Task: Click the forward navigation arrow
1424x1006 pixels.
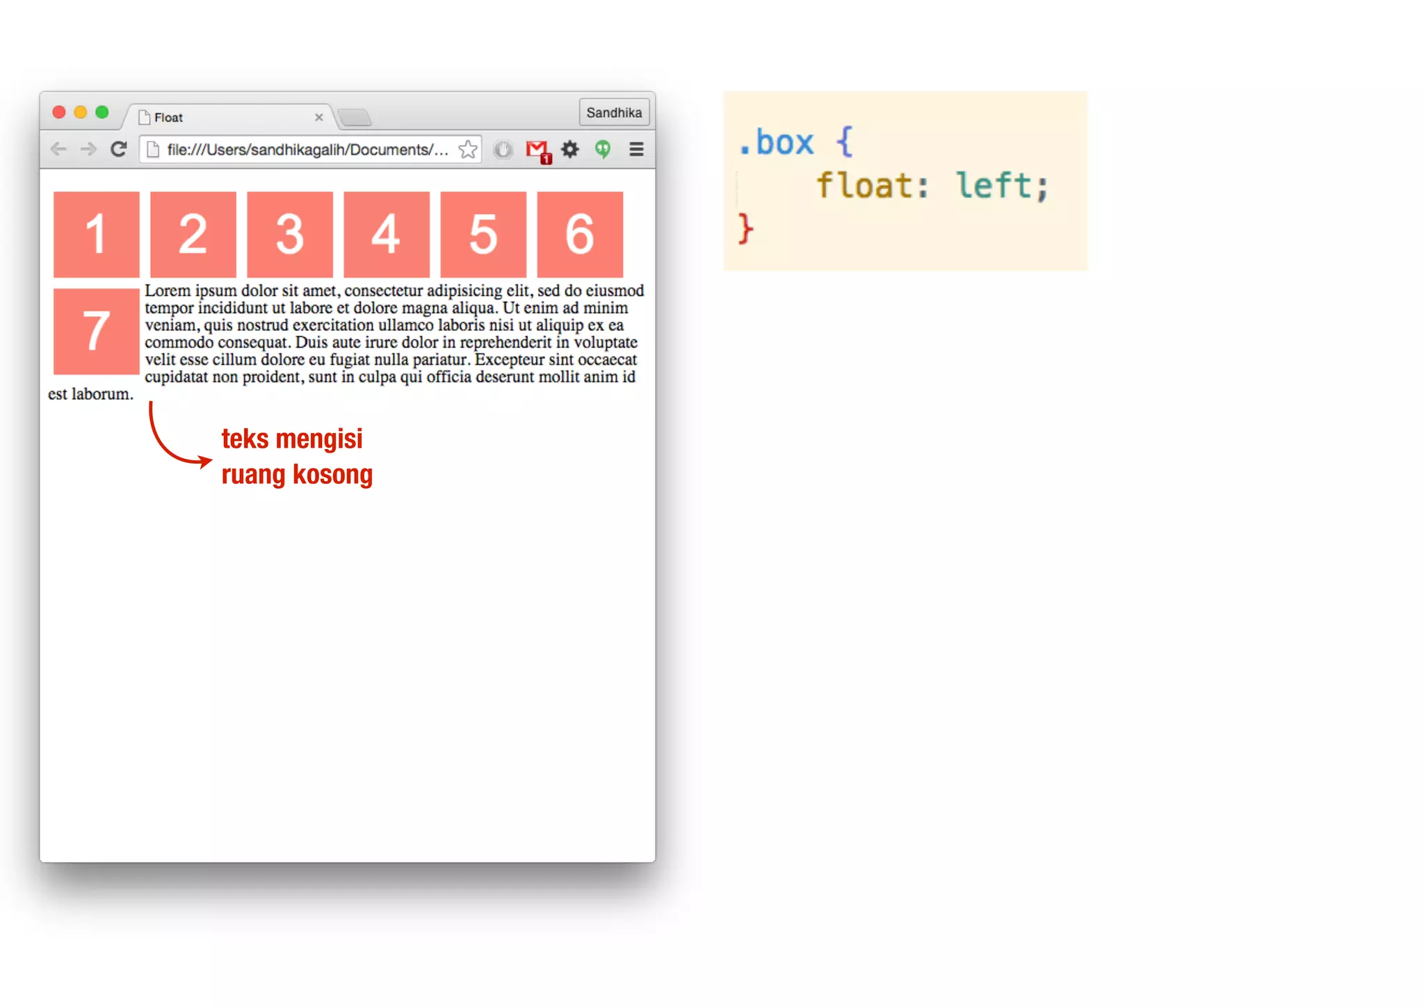Action: point(88,149)
